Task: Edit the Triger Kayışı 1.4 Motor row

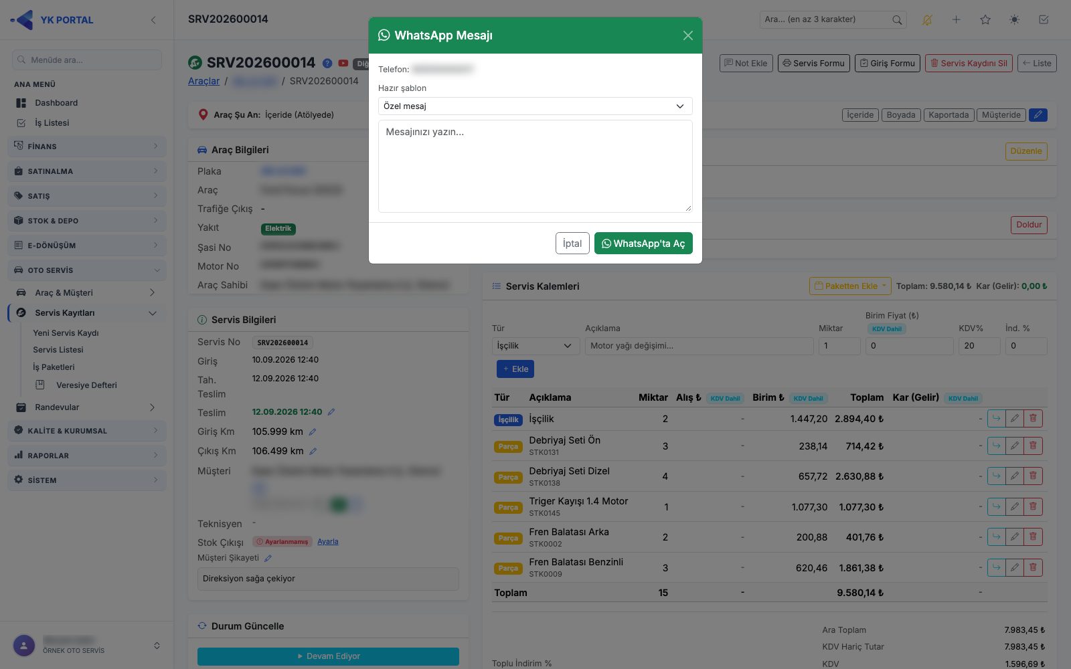Action: tap(1015, 507)
